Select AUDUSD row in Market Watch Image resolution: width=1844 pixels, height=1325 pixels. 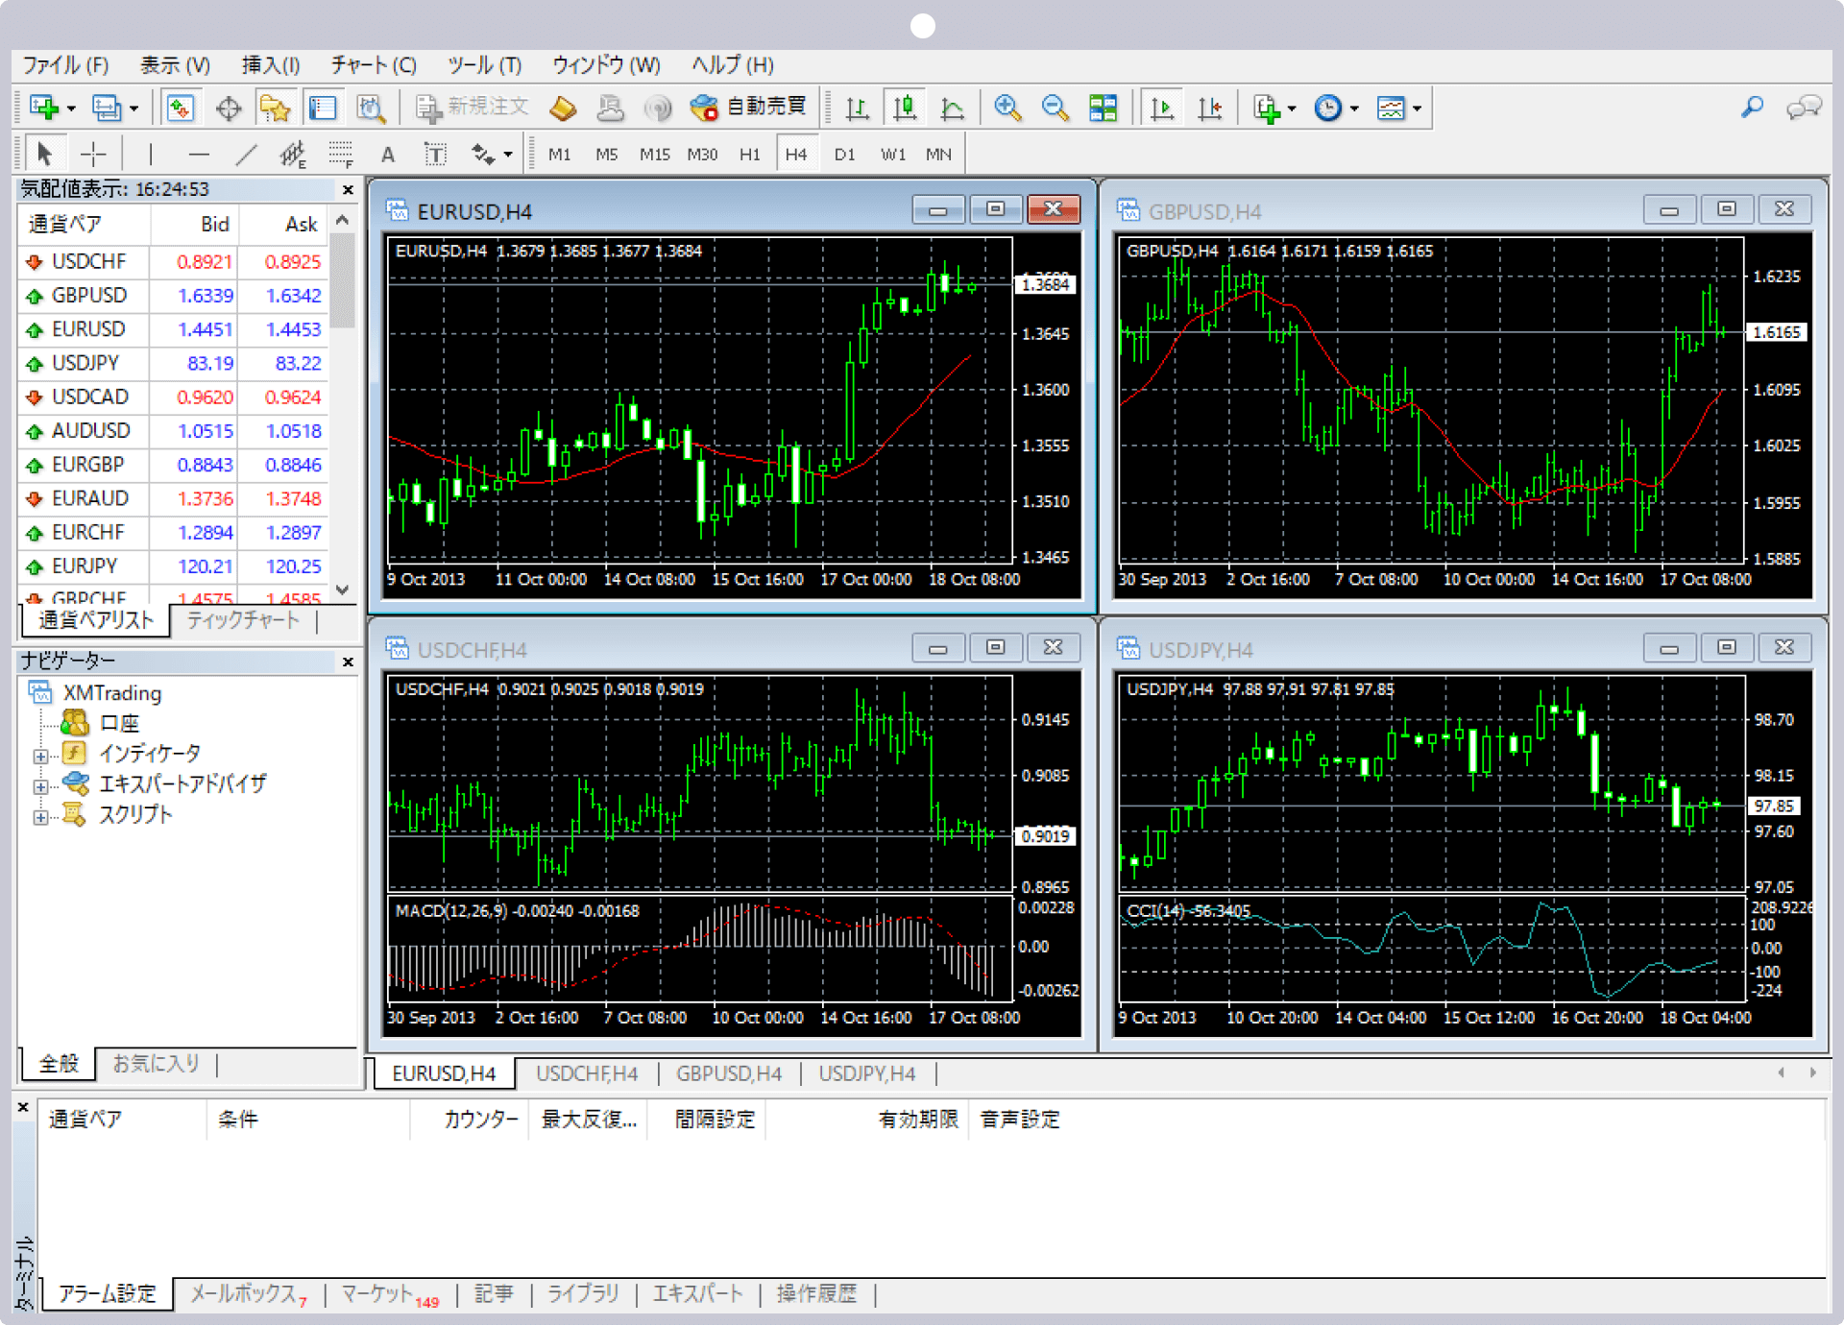(x=174, y=431)
